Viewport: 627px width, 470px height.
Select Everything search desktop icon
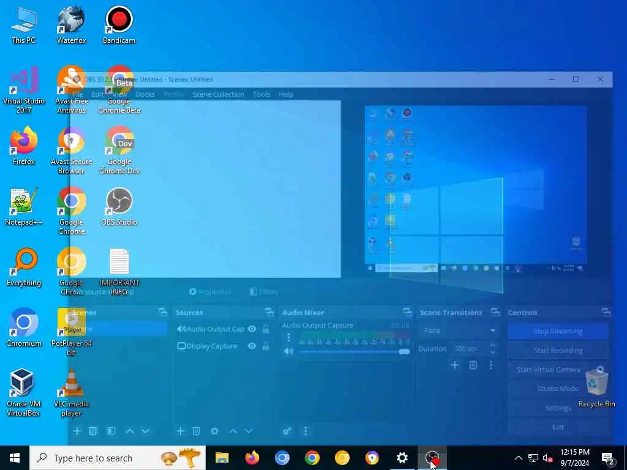[24, 267]
